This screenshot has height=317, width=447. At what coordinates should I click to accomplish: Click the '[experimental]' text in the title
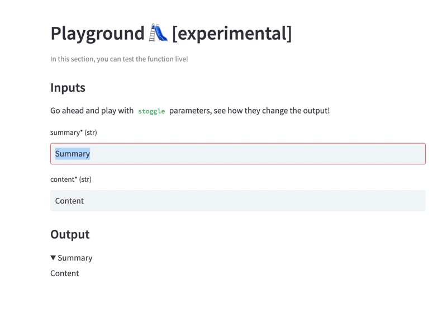[x=232, y=34]
